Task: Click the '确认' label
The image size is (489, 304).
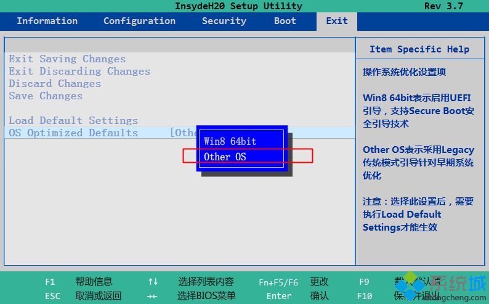Action: coord(319,296)
